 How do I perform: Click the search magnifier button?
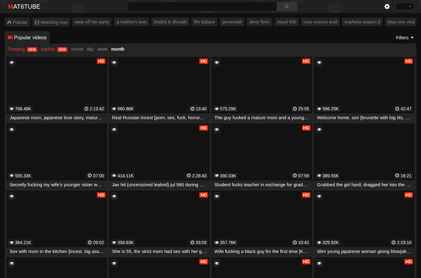tap(287, 6)
